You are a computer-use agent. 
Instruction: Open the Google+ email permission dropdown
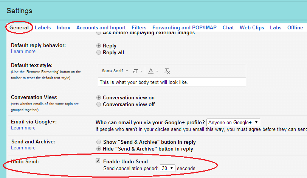click(233, 122)
